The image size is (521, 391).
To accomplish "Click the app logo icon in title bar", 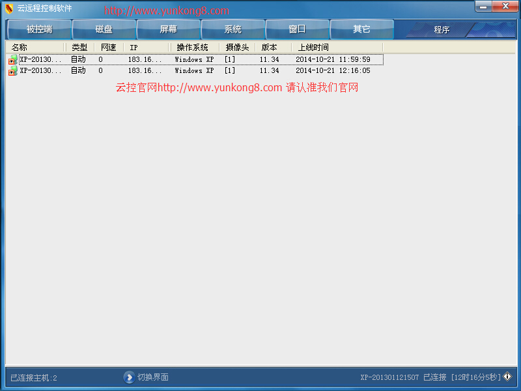I will click(x=9, y=8).
